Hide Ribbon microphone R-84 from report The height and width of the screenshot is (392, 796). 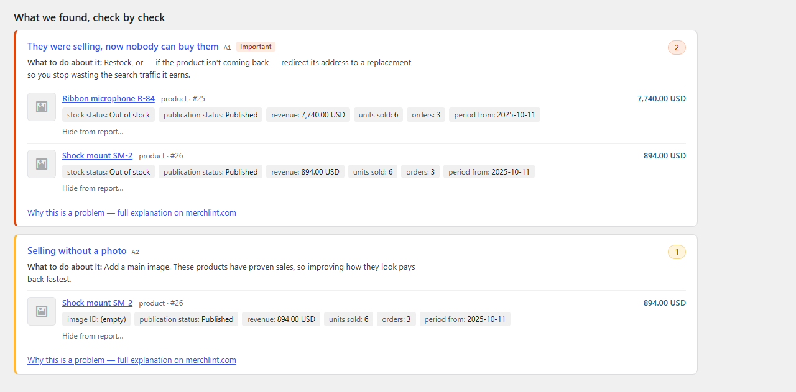[93, 131]
